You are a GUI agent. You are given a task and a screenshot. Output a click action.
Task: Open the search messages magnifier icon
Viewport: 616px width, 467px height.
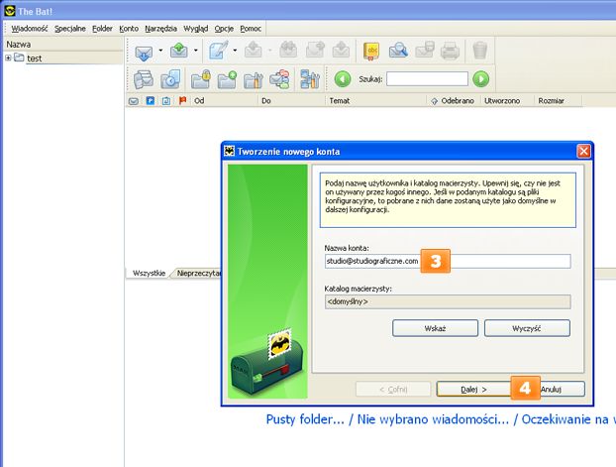(398, 51)
